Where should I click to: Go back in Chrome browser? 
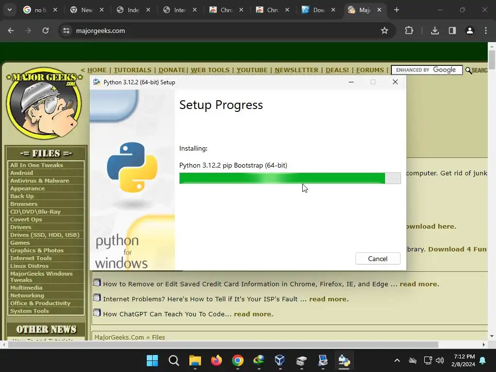11,31
